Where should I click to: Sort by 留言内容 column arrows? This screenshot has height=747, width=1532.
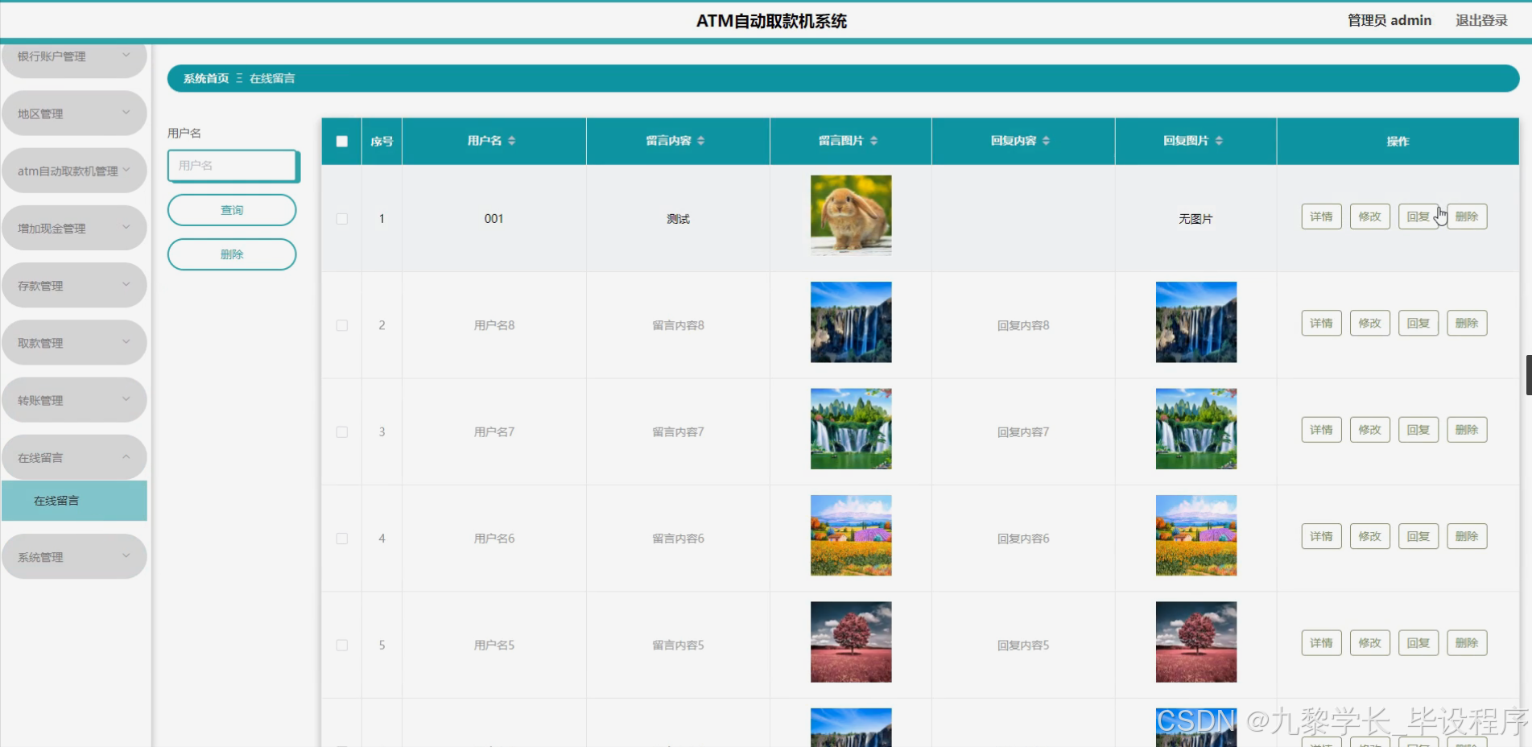click(x=700, y=141)
